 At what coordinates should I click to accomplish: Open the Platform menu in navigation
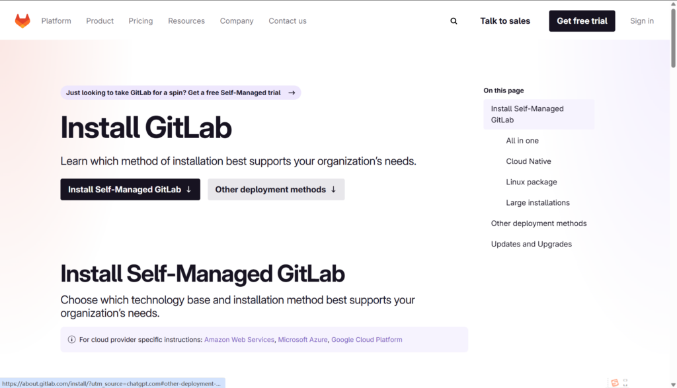(56, 21)
